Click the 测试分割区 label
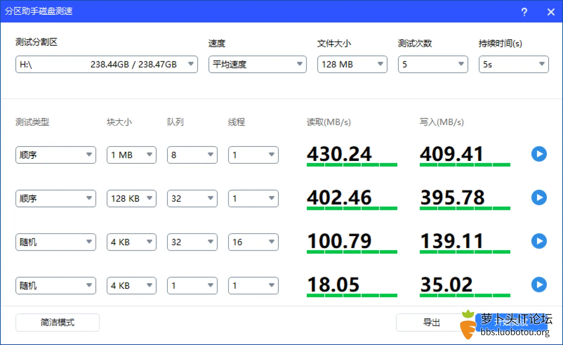 pyautogui.click(x=36, y=42)
